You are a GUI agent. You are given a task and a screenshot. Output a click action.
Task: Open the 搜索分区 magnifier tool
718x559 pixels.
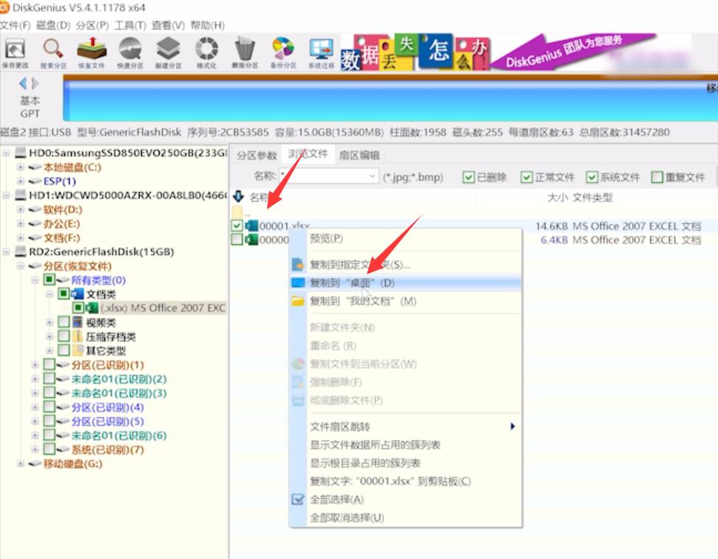(x=53, y=52)
